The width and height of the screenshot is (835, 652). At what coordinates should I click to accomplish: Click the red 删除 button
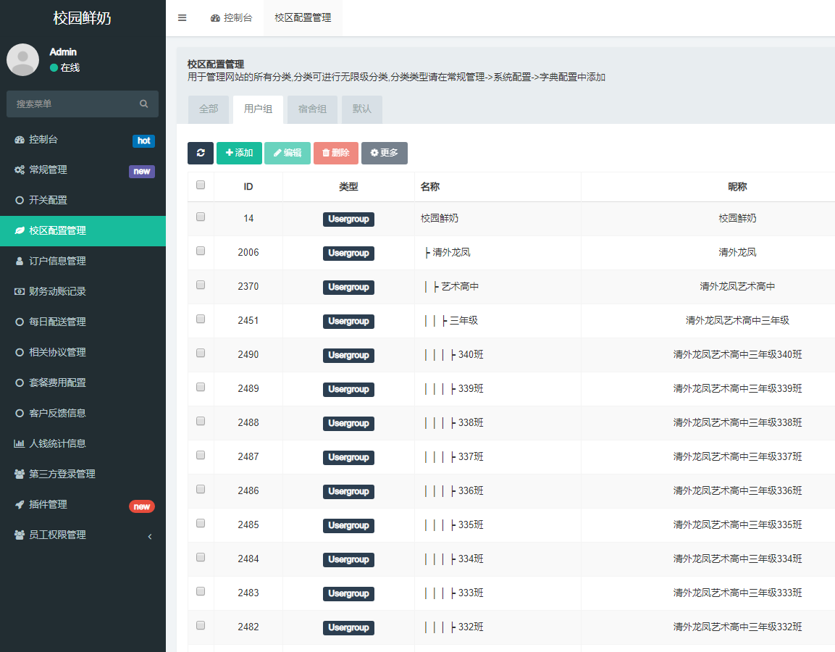pyautogui.click(x=335, y=153)
